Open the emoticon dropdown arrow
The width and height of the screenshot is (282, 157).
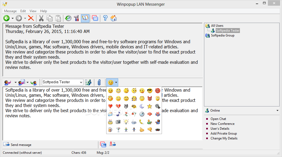pyautogui.click(x=116, y=82)
